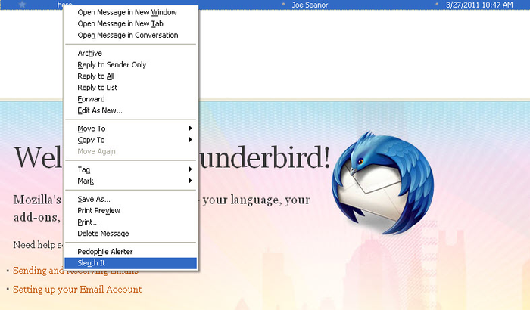This screenshot has height=310, width=530.
Task: Archive the selected message
Action: click(x=130, y=54)
